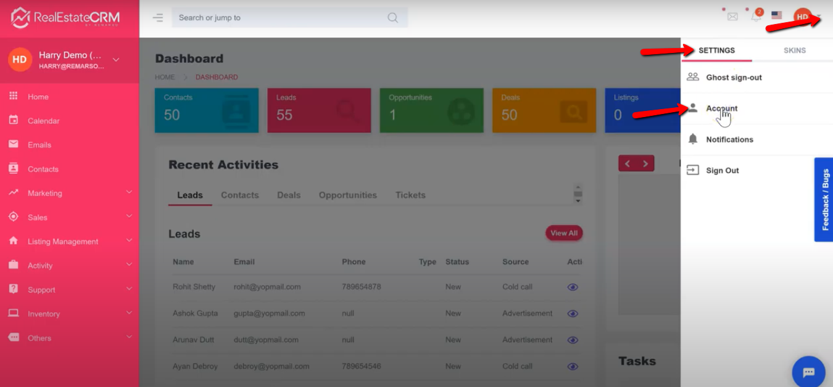Click the US flag language icon
The image size is (833, 387).
tap(777, 16)
